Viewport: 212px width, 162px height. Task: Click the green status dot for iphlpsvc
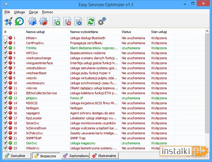tap(10, 98)
